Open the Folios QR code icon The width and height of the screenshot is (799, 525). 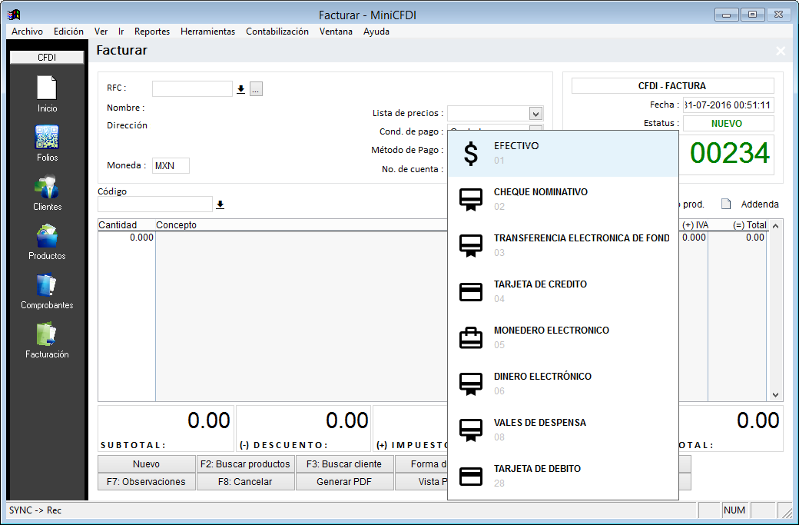point(47,137)
